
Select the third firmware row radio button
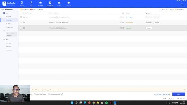pos(21,28)
